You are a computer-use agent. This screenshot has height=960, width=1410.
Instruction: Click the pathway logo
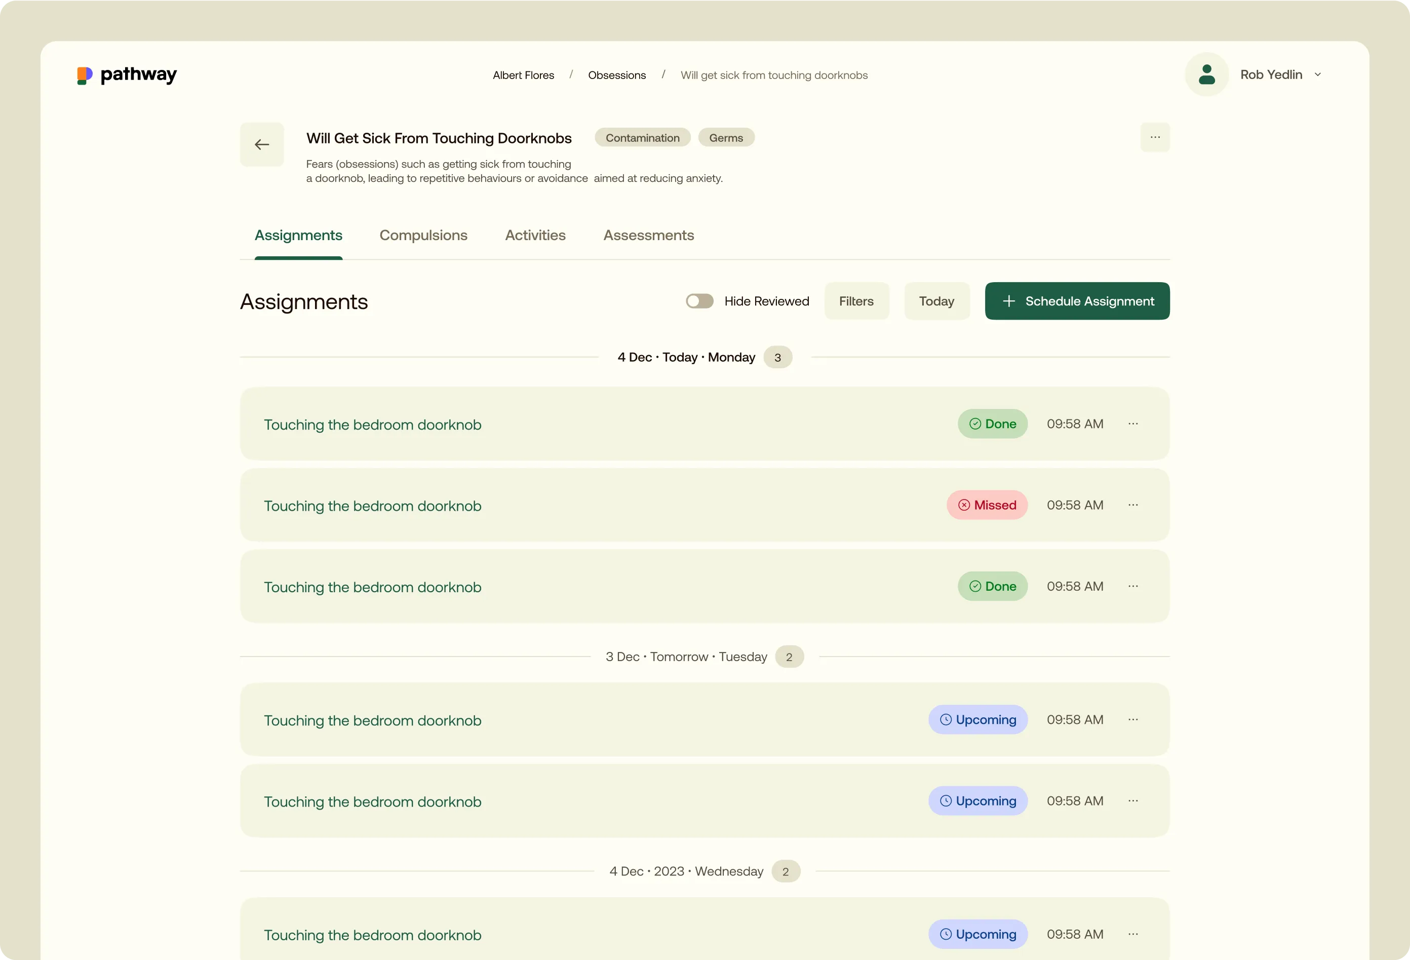pyautogui.click(x=128, y=74)
